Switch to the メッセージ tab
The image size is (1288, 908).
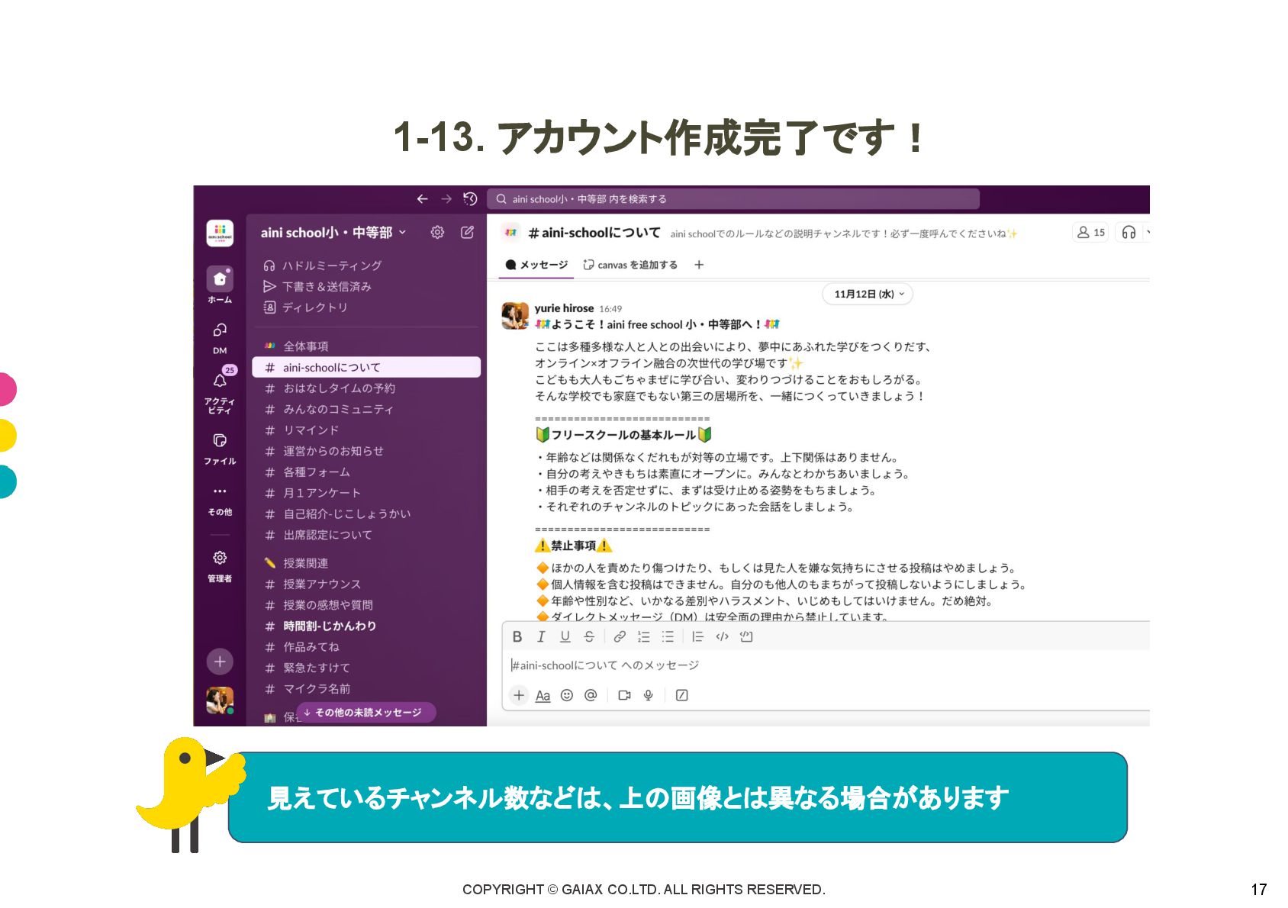(x=536, y=265)
